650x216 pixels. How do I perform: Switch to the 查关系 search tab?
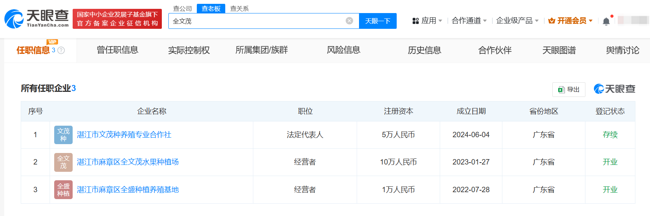(x=239, y=8)
